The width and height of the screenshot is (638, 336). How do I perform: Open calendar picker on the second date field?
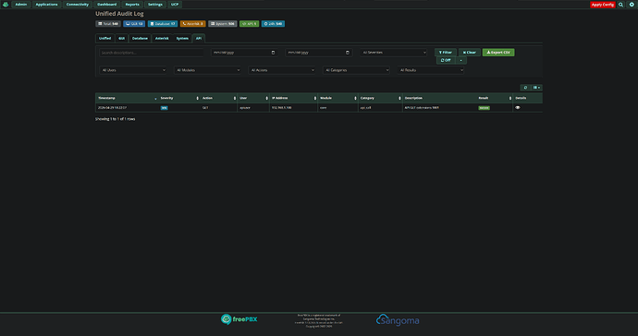(x=348, y=53)
